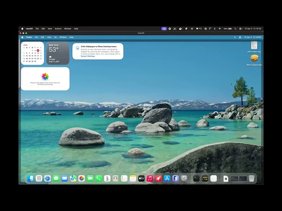Viewport: 282px width, 211px height.
Task: Open the Wi-Fi status menu in host menu bar
Action: point(219,29)
